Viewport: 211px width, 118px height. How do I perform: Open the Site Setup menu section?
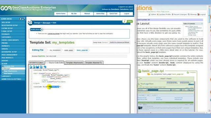point(13,22)
